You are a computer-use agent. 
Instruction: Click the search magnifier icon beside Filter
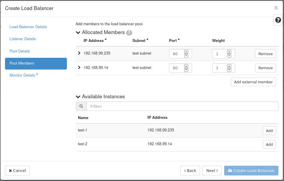[x=81, y=106]
